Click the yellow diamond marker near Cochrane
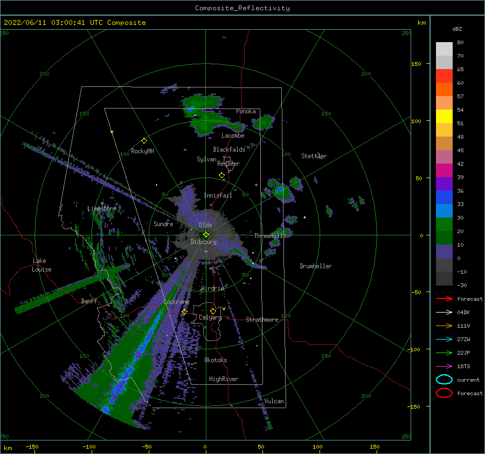The height and width of the screenshot is (454, 485). click(x=184, y=311)
